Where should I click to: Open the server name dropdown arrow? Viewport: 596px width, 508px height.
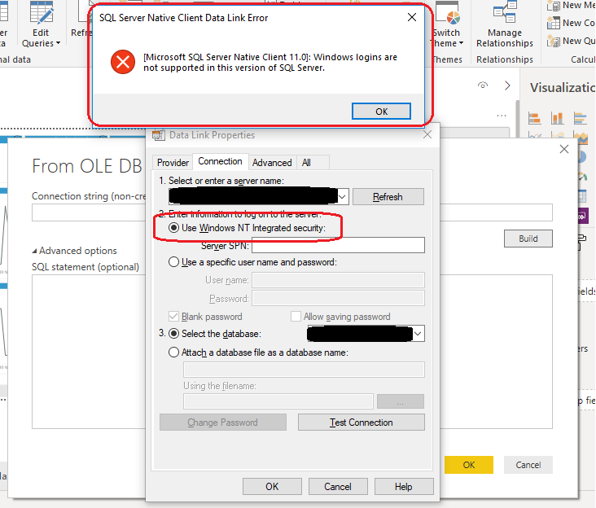pos(343,196)
